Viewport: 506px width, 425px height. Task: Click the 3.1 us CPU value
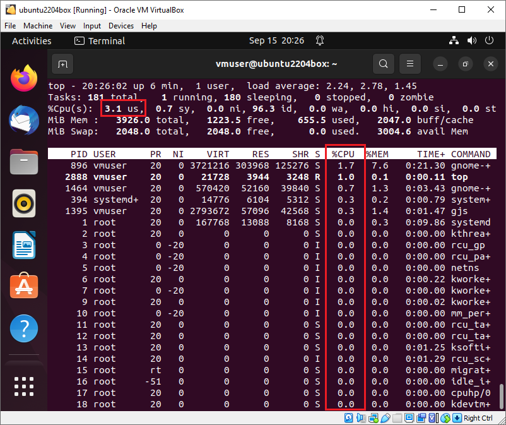pyautogui.click(x=124, y=109)
